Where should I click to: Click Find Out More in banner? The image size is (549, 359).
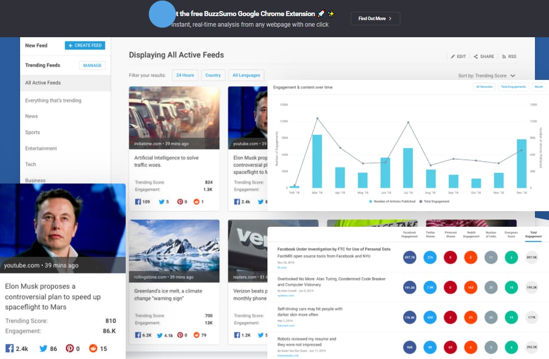pyautogui.click(x=375, y=19)
